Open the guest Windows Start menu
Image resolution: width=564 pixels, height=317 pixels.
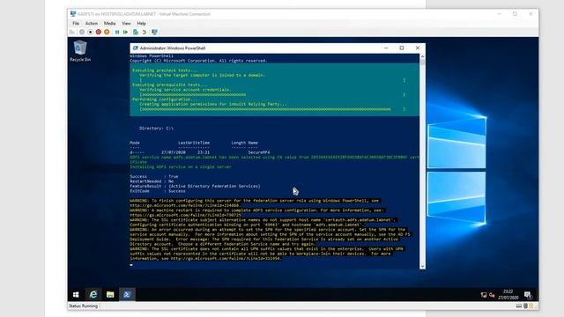(76, 295)
